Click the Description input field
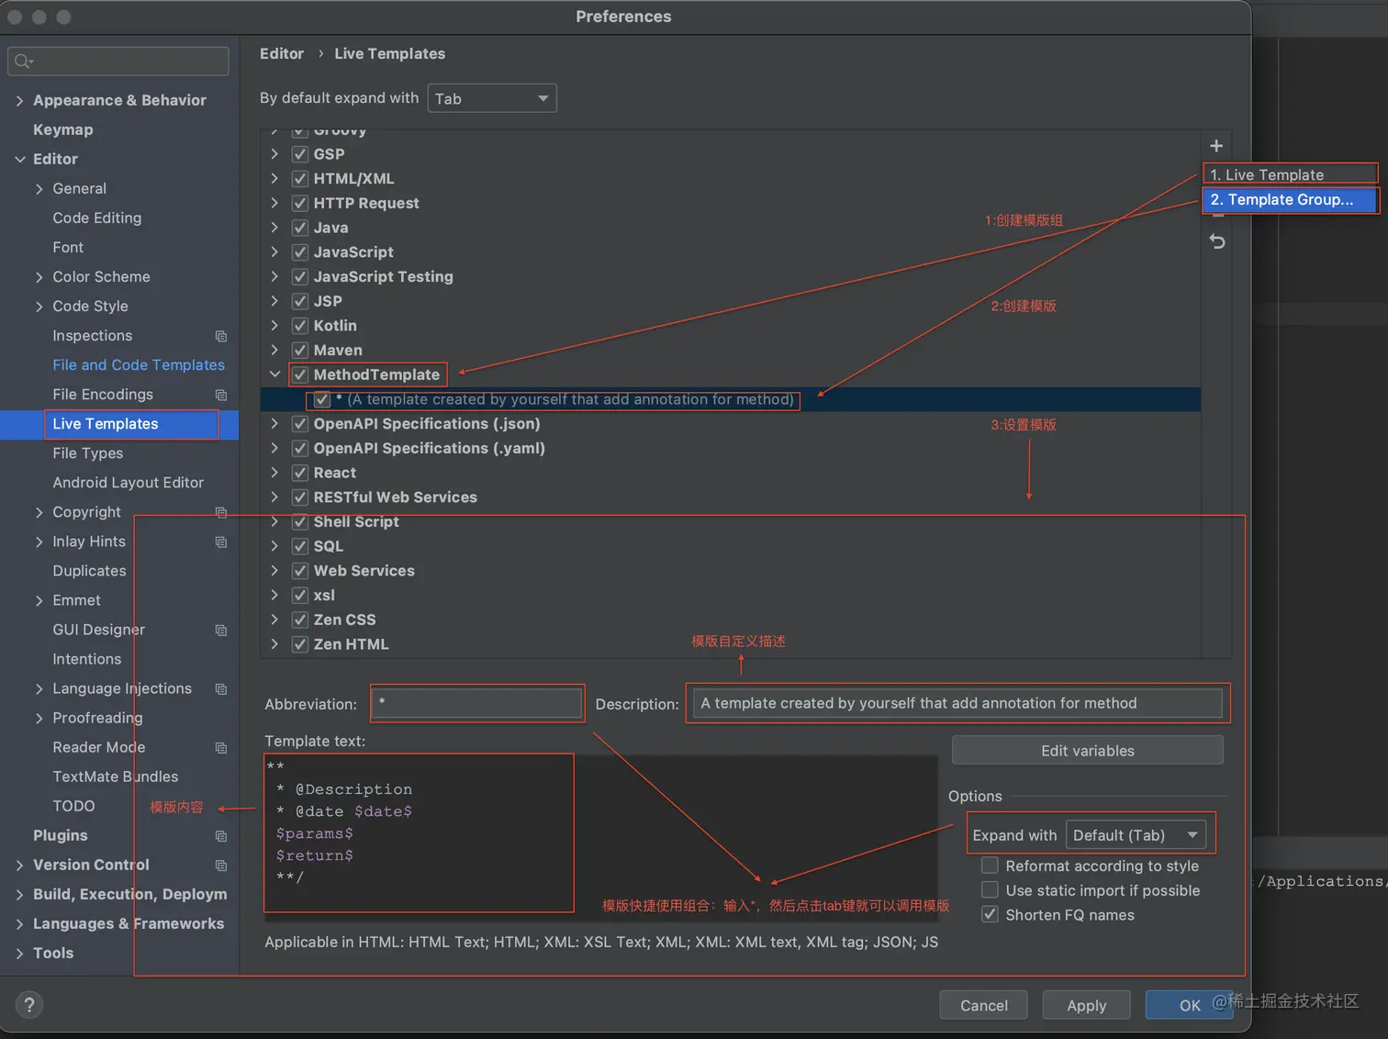 [957, 703]
